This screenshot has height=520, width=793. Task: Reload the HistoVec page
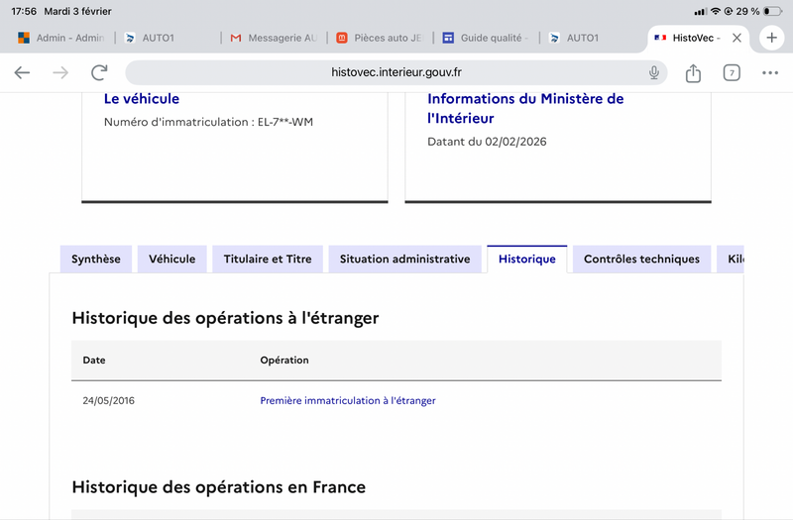click(99, 72)
